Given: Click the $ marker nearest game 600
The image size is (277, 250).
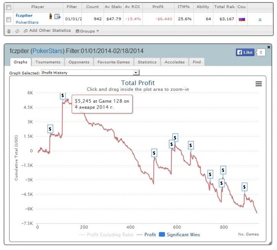Looking at the screenshot, I should [x=175, y=137].
